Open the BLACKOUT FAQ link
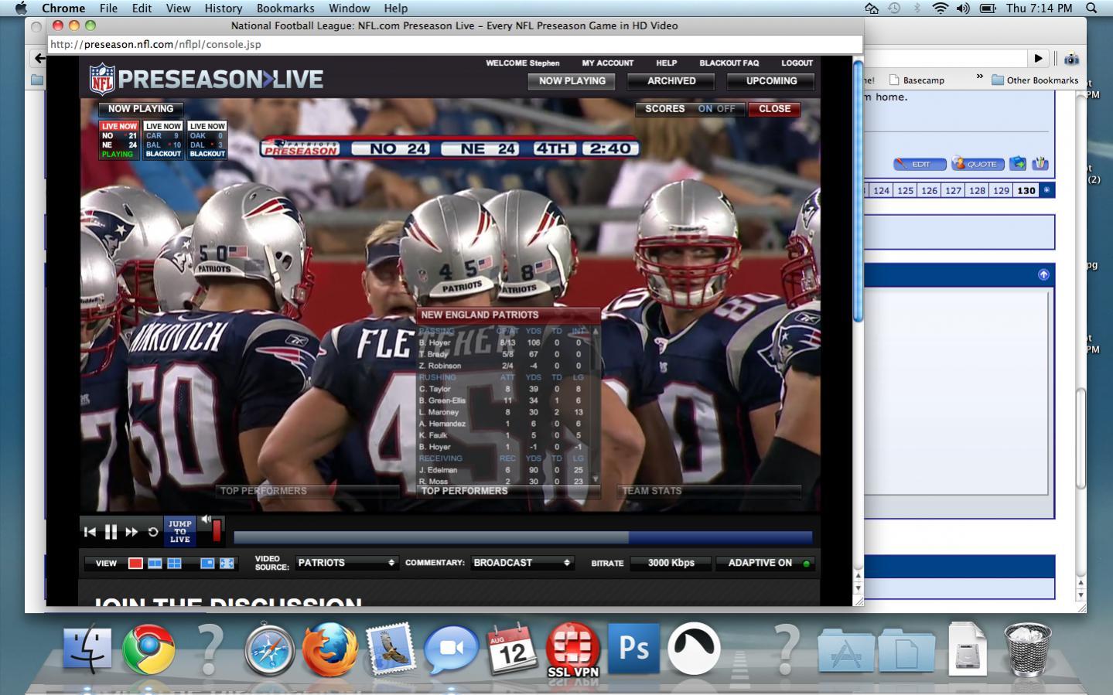 [729, 63]
